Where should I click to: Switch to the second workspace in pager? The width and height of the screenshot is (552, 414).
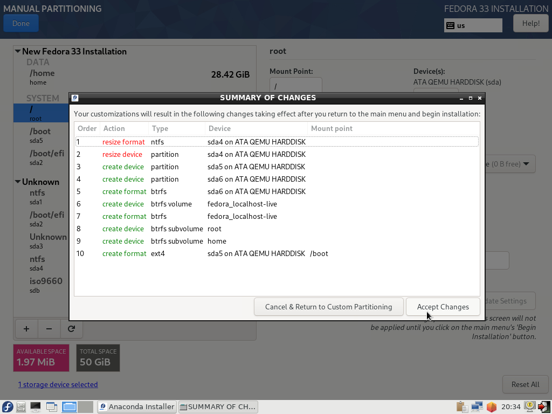tap(86, 407)
